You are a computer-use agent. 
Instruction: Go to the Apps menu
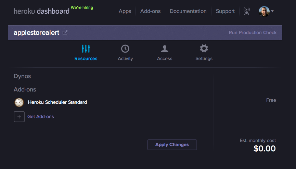click(125, 11)
